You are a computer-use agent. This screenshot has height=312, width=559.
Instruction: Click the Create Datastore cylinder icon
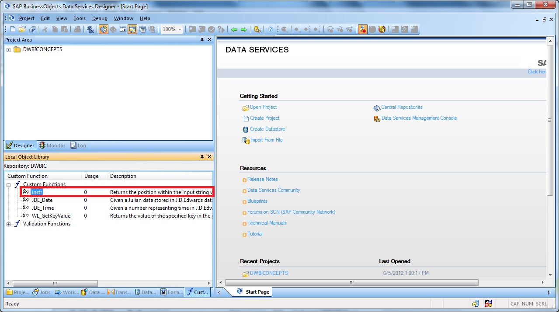point(246,129)
